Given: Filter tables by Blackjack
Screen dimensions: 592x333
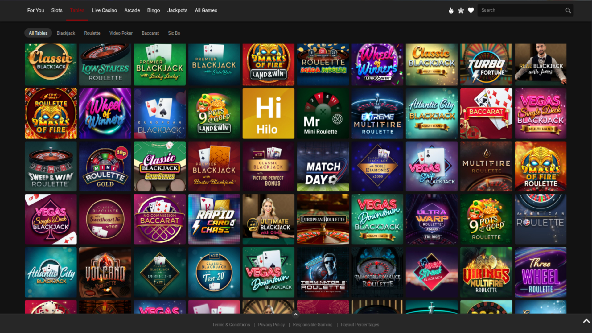Looking at the screenshot, I should (x=66, y=33).
